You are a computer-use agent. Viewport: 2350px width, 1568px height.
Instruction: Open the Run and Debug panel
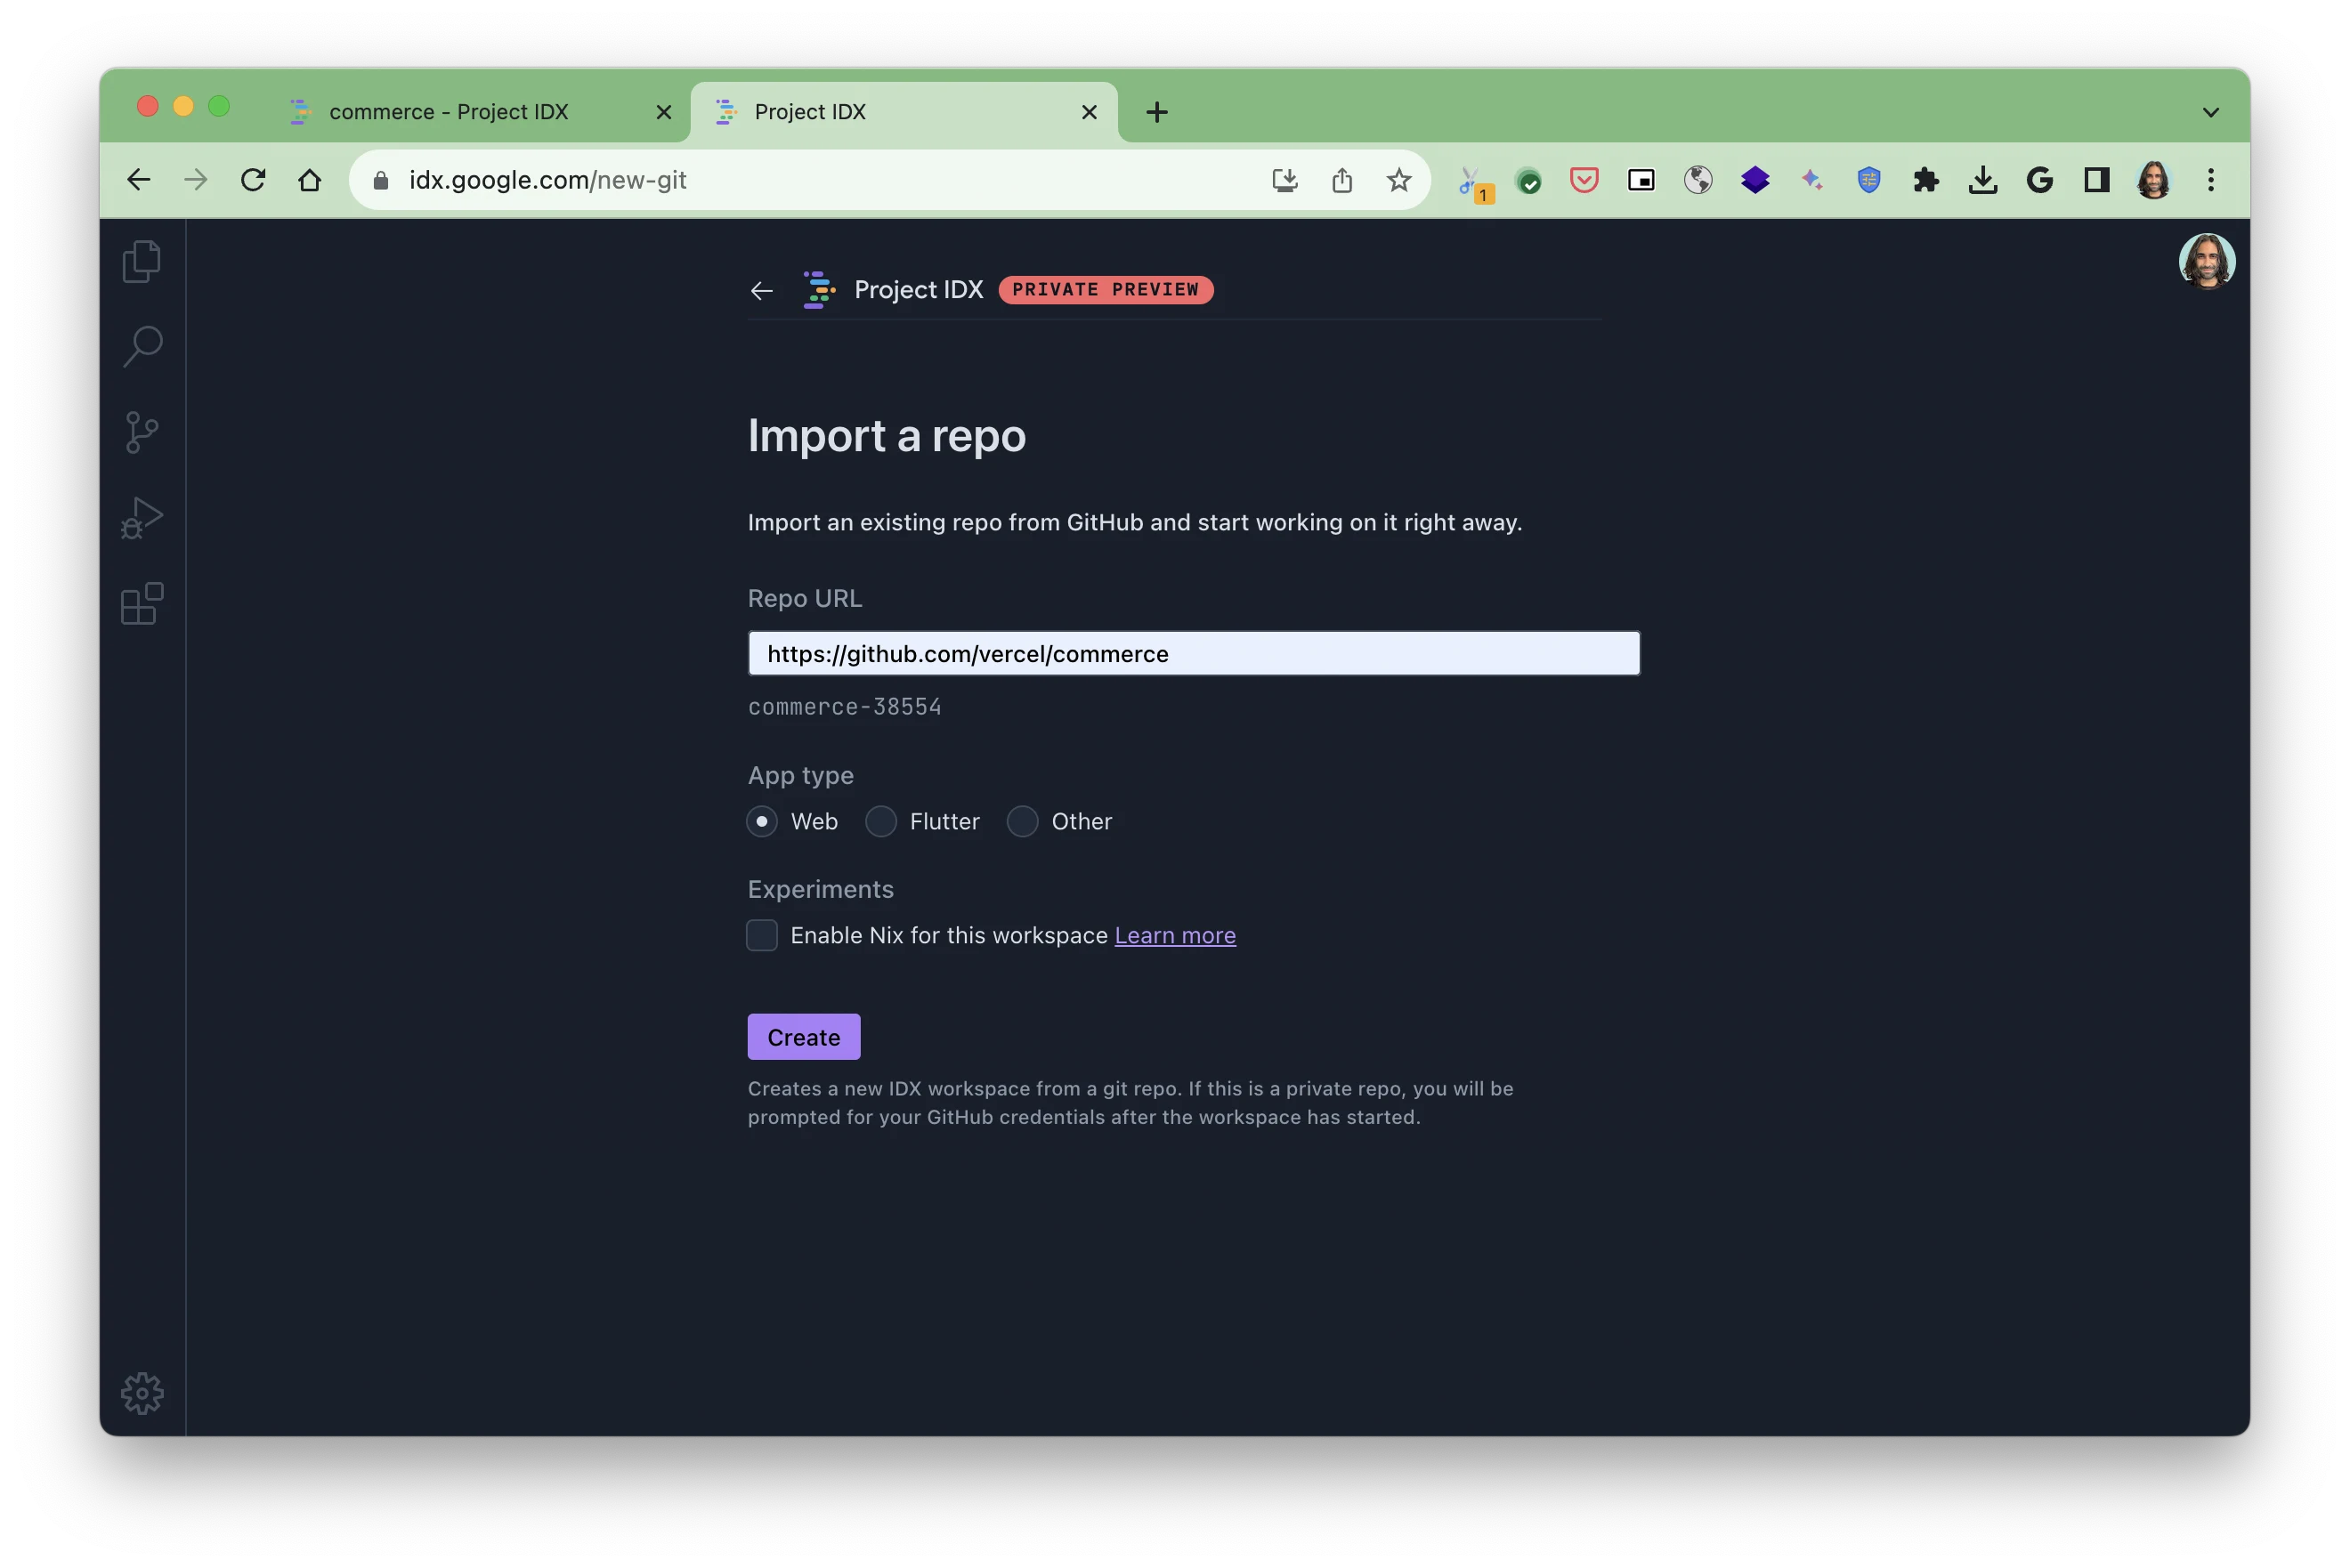click(142, 518)
